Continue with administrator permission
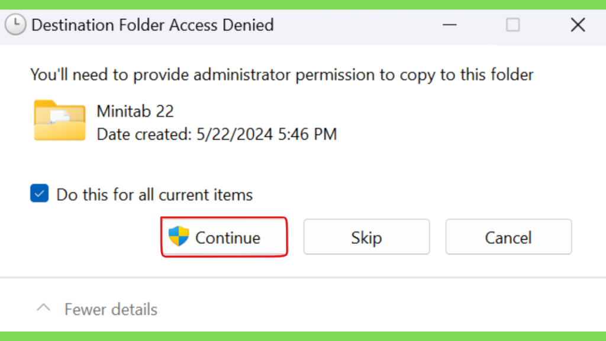This screenshot has height=341, width=606. [224, 237]
